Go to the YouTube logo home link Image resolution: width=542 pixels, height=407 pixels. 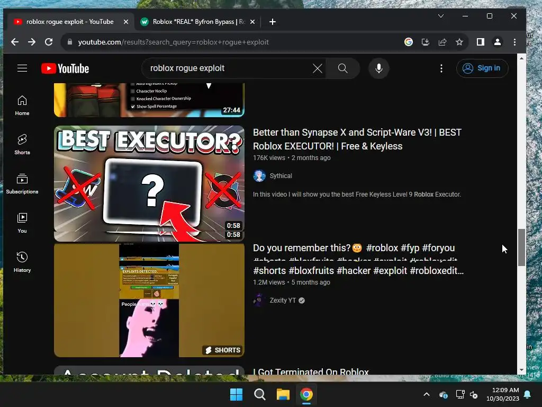tap(65, 68)
